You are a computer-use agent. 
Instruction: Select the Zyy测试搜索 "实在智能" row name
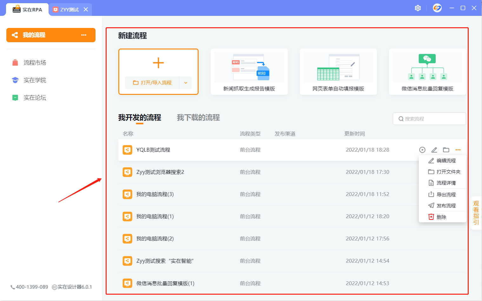[165, 261]
